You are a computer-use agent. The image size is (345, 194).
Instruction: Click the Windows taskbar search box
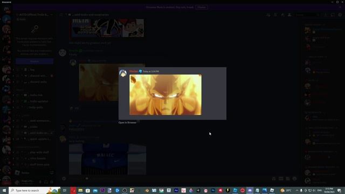pyautogui.click(x=34, y=190)
